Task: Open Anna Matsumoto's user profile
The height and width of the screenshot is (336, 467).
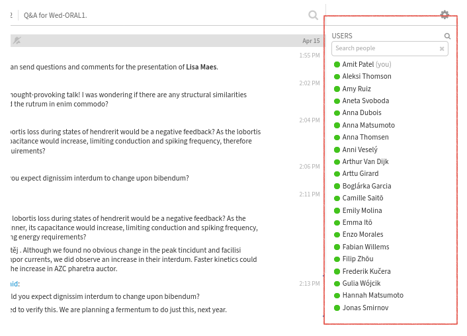Action: (x=368, y=125)
